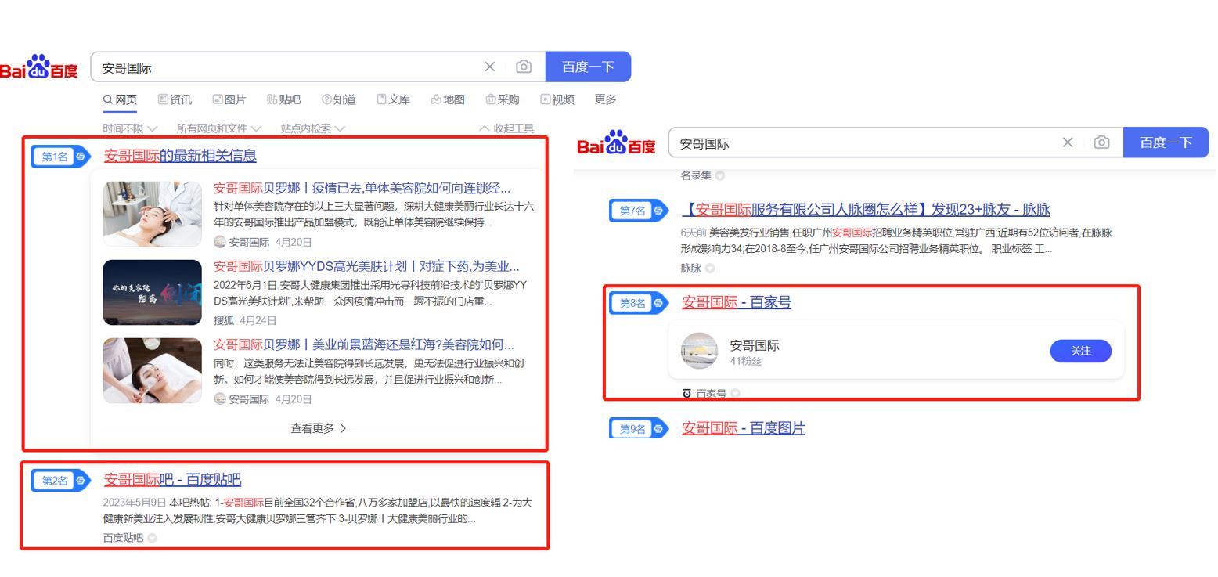
Task: Open the 安哥国际吧 - 百度贴吧 result link
Action: click(x=172, y=480)
